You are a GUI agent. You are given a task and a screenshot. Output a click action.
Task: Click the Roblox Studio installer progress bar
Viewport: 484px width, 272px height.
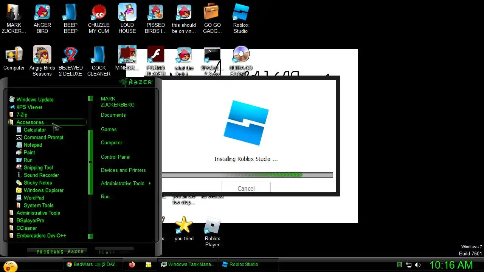[248, 175]
